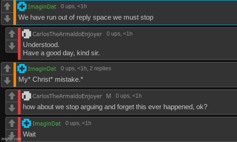The height and width of the screenshot is (142, 237).
Task: Upvote the "how about we stop arguing" comment
Action: (12, 96)
